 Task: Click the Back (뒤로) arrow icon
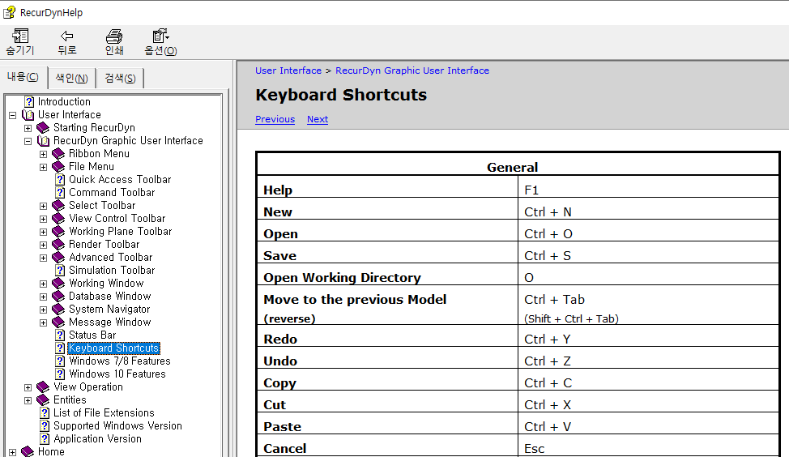67,36
